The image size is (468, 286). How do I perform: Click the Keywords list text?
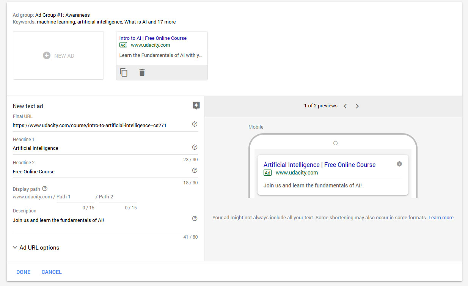[106, 22]
